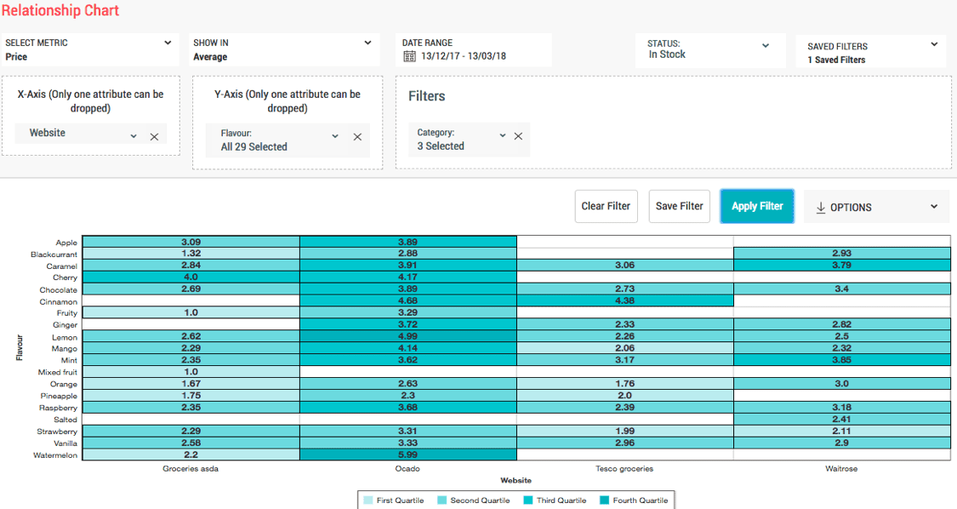Click the Blackcurrant flavour label
Screen dimensions: 957x509
tap(54, 254)
